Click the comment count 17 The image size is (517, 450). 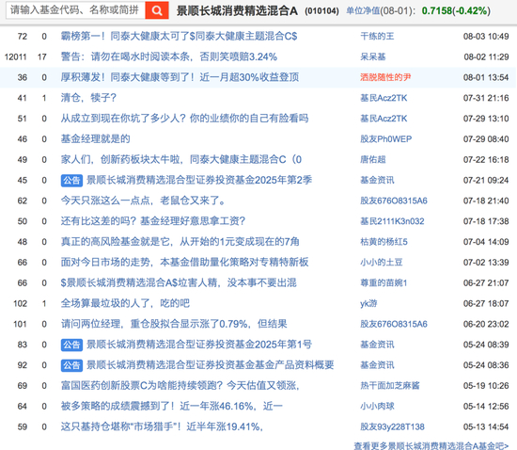pyautogui.click(x=42, y=56)
